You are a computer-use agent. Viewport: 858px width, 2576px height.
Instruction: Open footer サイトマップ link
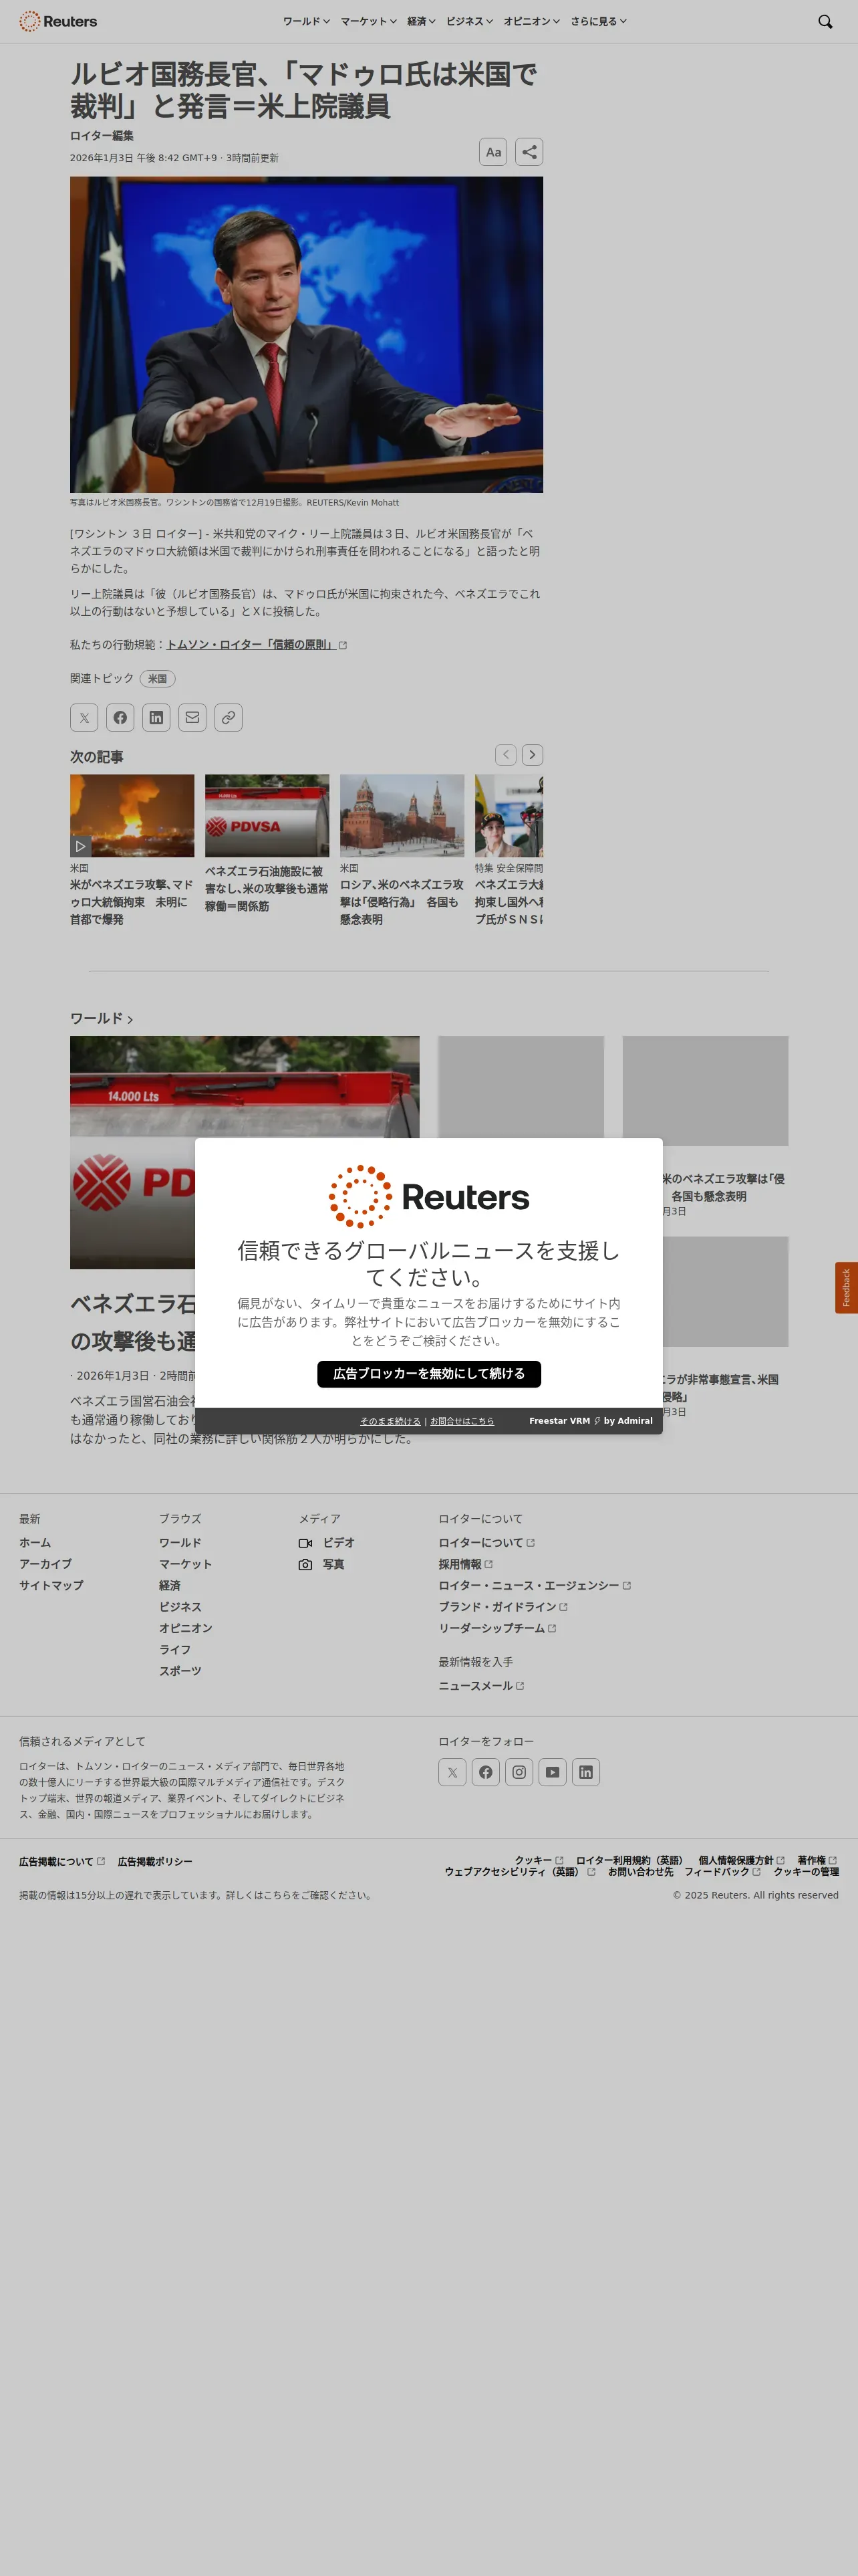[51, 1586]
